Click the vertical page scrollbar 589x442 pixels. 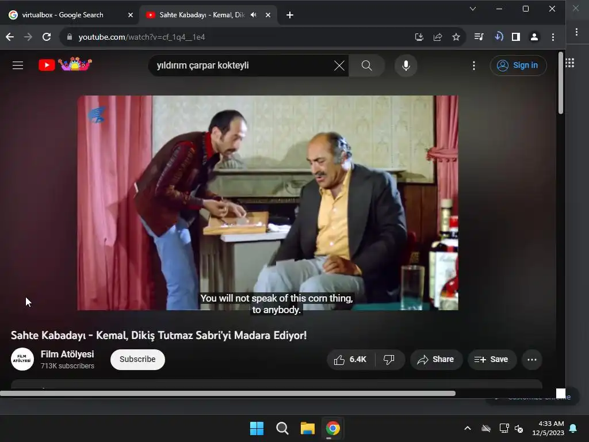[x=561, y=83]
